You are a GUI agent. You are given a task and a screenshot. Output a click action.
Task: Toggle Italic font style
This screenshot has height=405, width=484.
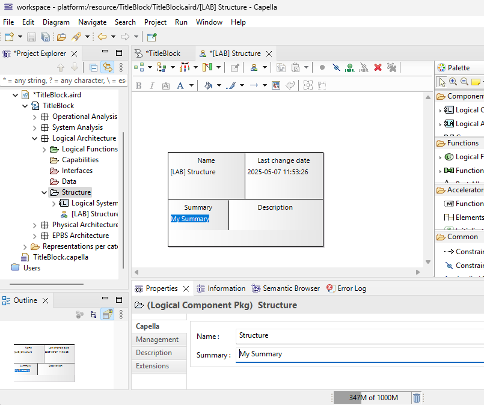tap(152, 85)
